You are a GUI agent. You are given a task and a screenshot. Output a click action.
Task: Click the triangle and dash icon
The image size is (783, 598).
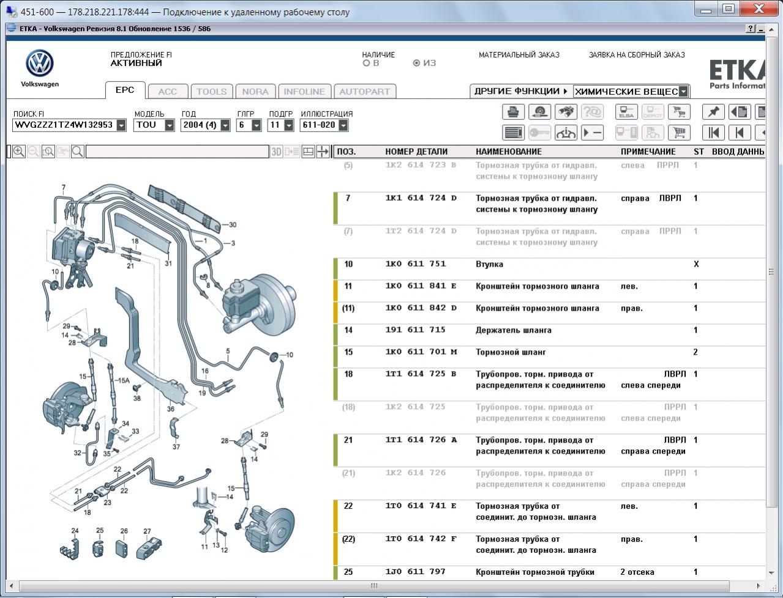592,133
